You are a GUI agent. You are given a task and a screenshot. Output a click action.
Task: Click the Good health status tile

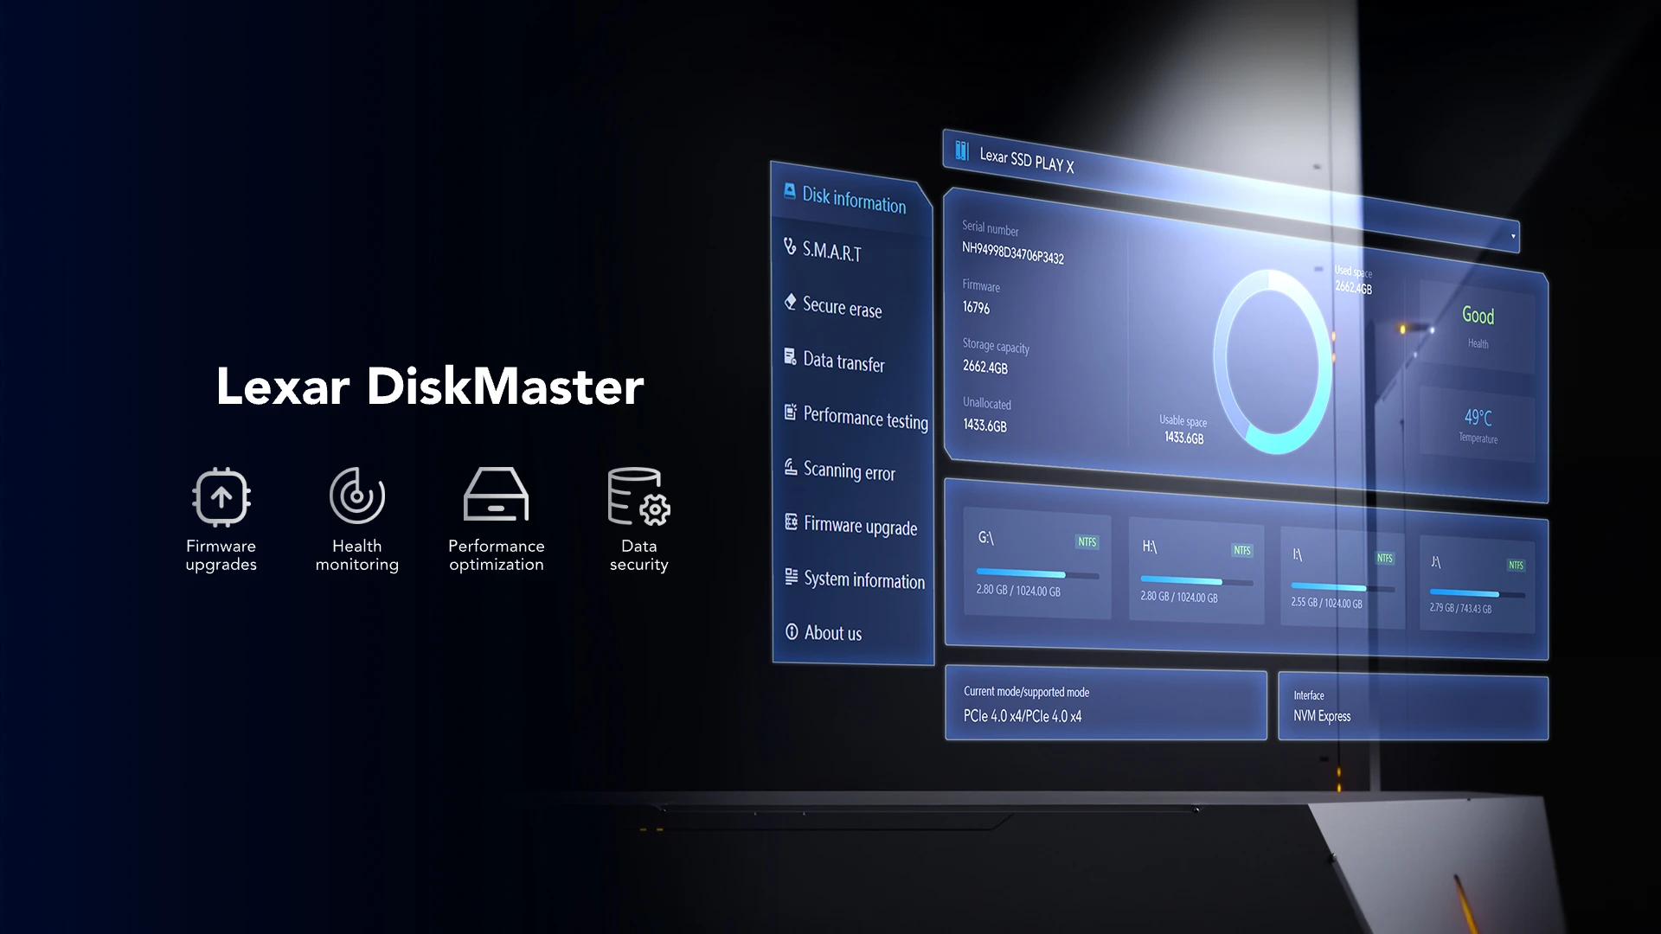1477,326
